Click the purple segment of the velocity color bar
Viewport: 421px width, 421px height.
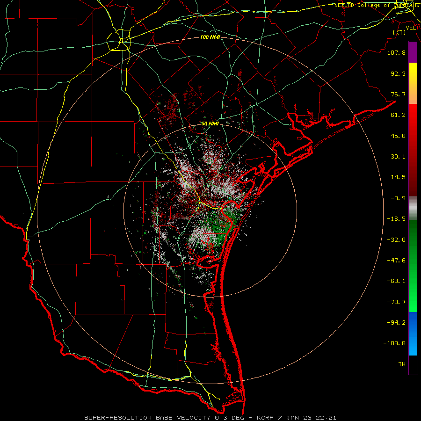point(413,52)
